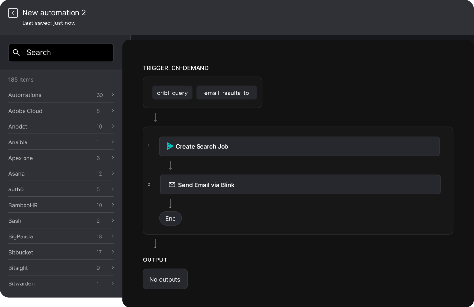Image resolution: width=474 pixels, height=307 pixels.
Task: Expand the Anodot chevron
Action: point(113,126)
